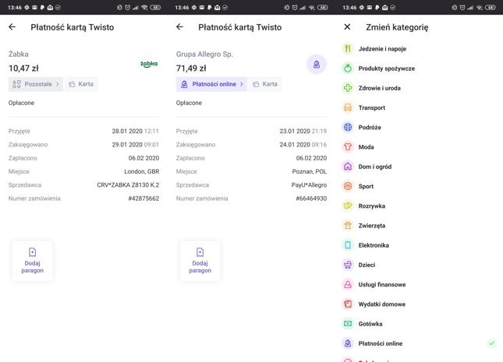Image resolution: width=503 pixels, height=362 pixels.
Task: Tap Karta chip on Allegro payment
Action: pos(265,84)
